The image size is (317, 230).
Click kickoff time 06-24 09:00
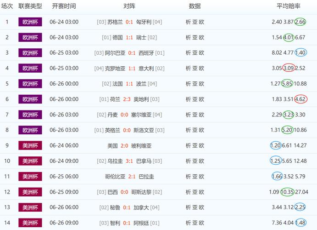click(x=64, y=161)
